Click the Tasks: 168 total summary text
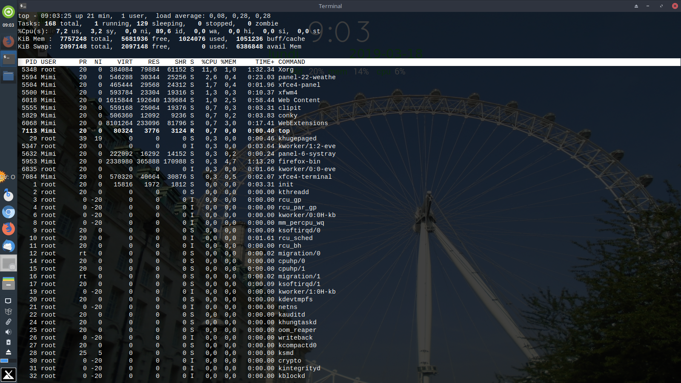 [49, 24]
